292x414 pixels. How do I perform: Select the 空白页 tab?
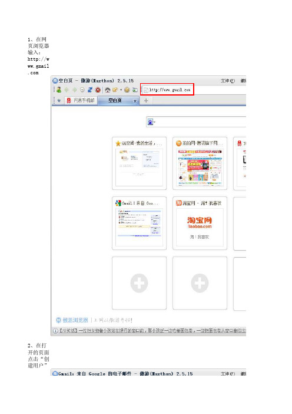tap(115, 100)
